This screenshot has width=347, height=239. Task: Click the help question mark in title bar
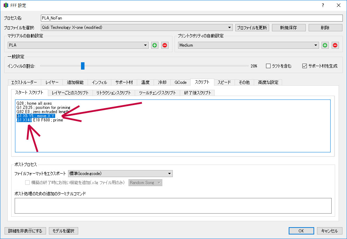pos(323,5)
